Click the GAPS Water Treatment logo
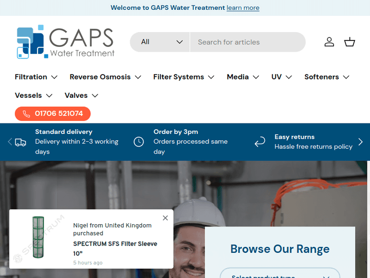The height and width of the screenshot is (278, 370). click(66, 42)
